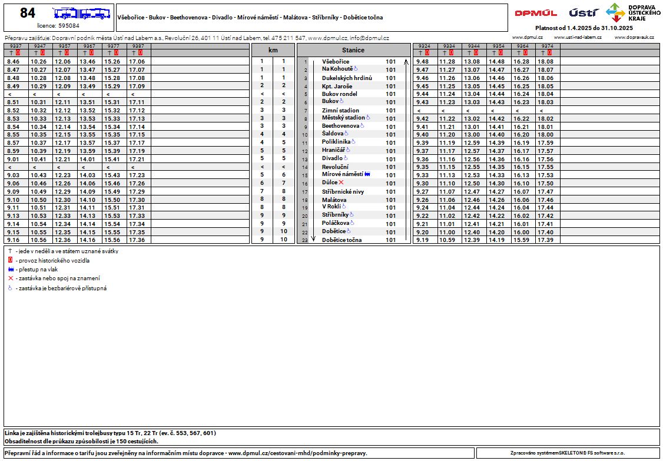This screenshot has height=461, width=663.
Task: Click the 8.46 departure at Všebořice
Action: [14, 61]
